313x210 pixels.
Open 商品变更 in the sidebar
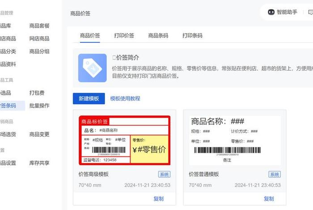point(39,134)
